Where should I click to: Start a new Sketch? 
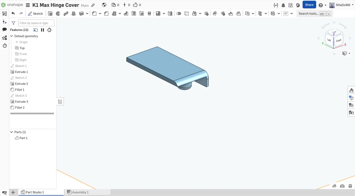pos(35,13)
